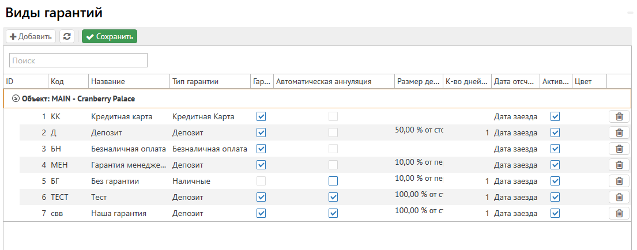Open the guarantee type cell for Наша гарантия
The height and width of the screenshot is (250, 637).
click(210, 213)
